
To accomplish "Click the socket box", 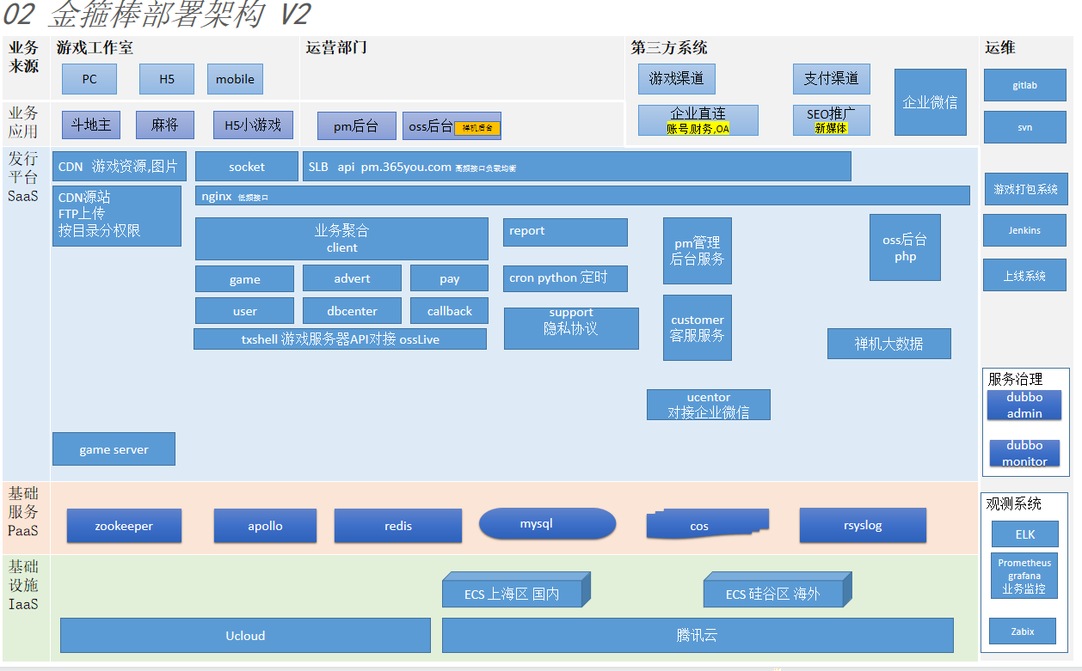I will 247,167.
